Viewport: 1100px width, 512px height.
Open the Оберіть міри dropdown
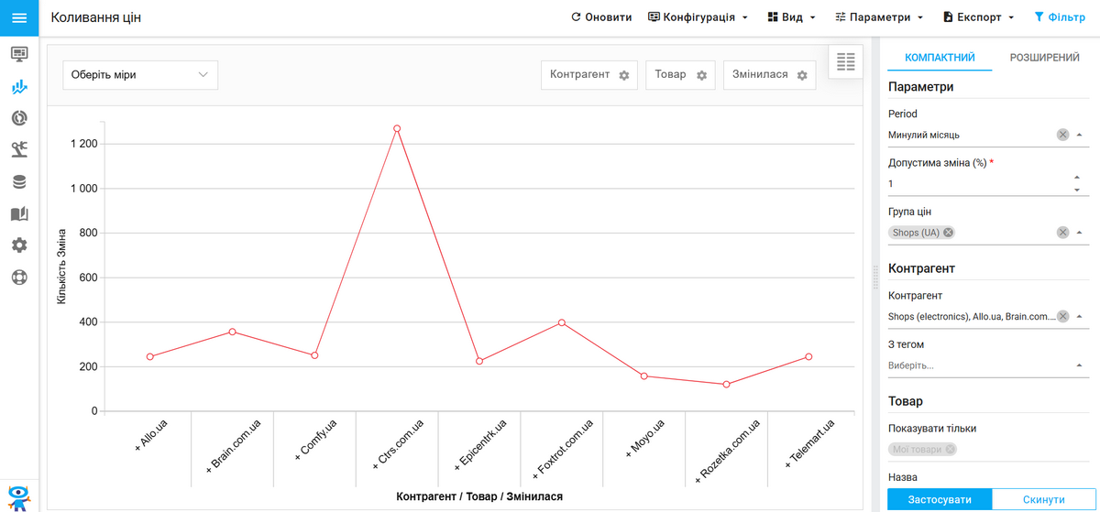140,75
